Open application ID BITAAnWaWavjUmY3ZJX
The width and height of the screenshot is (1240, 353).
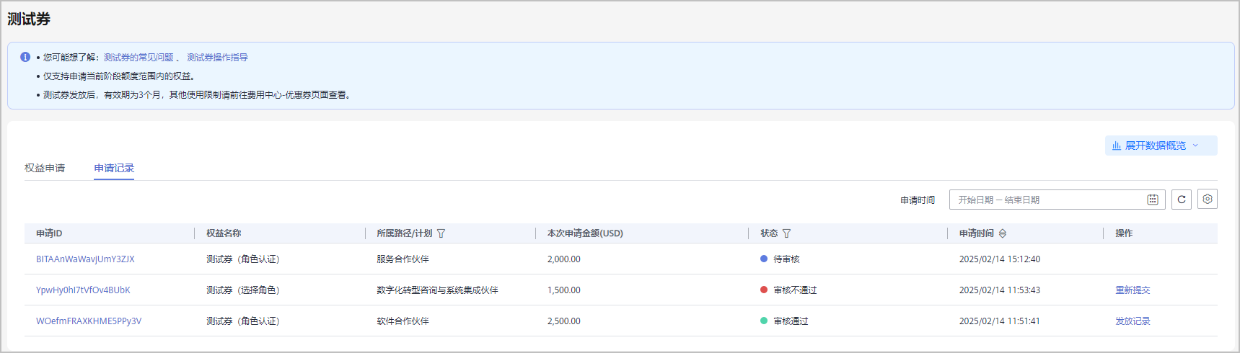(x=85, y=259)
